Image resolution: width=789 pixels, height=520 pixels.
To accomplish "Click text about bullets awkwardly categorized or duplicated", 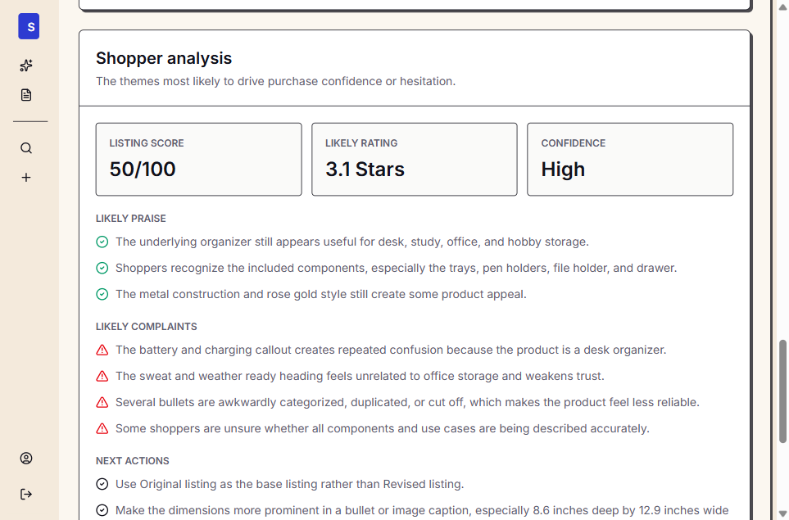I will 407,402.
